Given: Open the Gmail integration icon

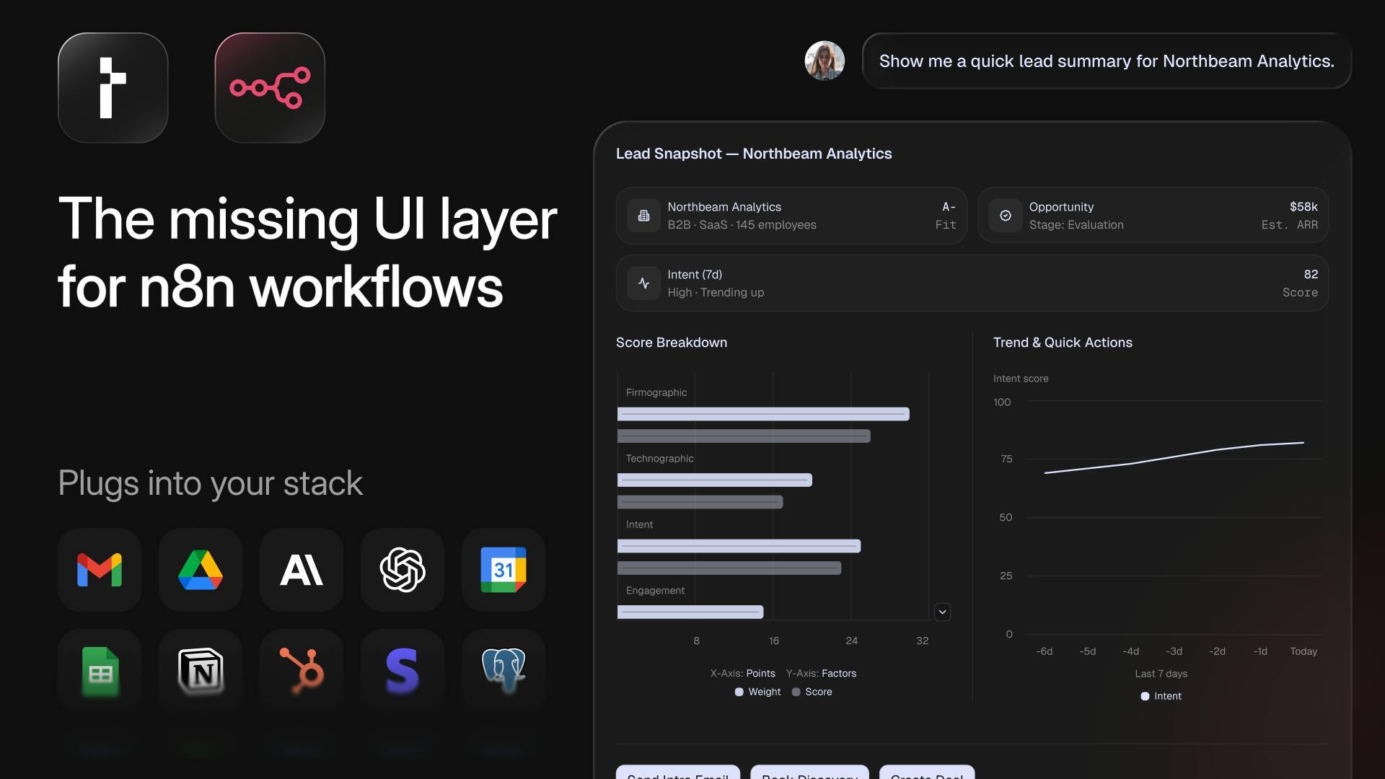Looking at the screenshot, I should pos(100,570).
